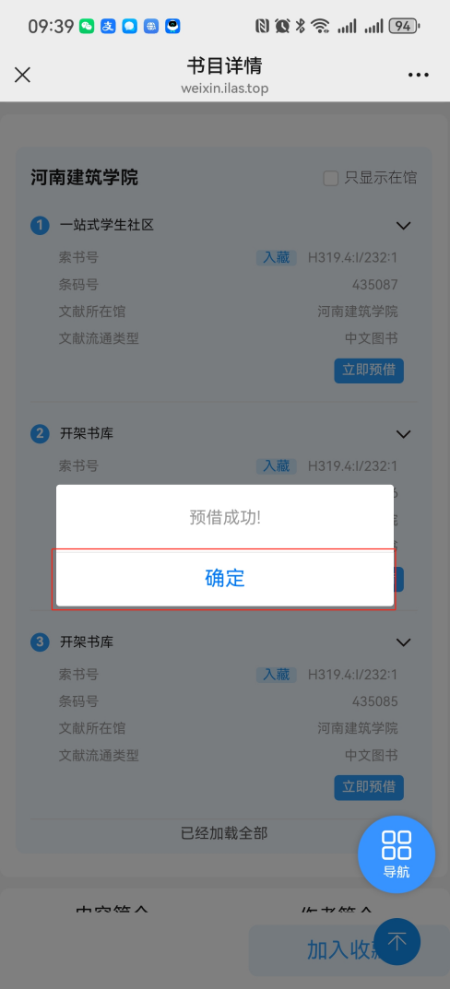
Task: Collapse the 一站式学生社区 entry chevron
Action: [x=403, y=225]
